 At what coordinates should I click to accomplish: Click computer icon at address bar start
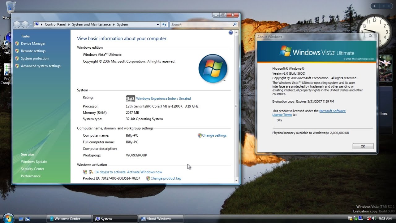37,24
